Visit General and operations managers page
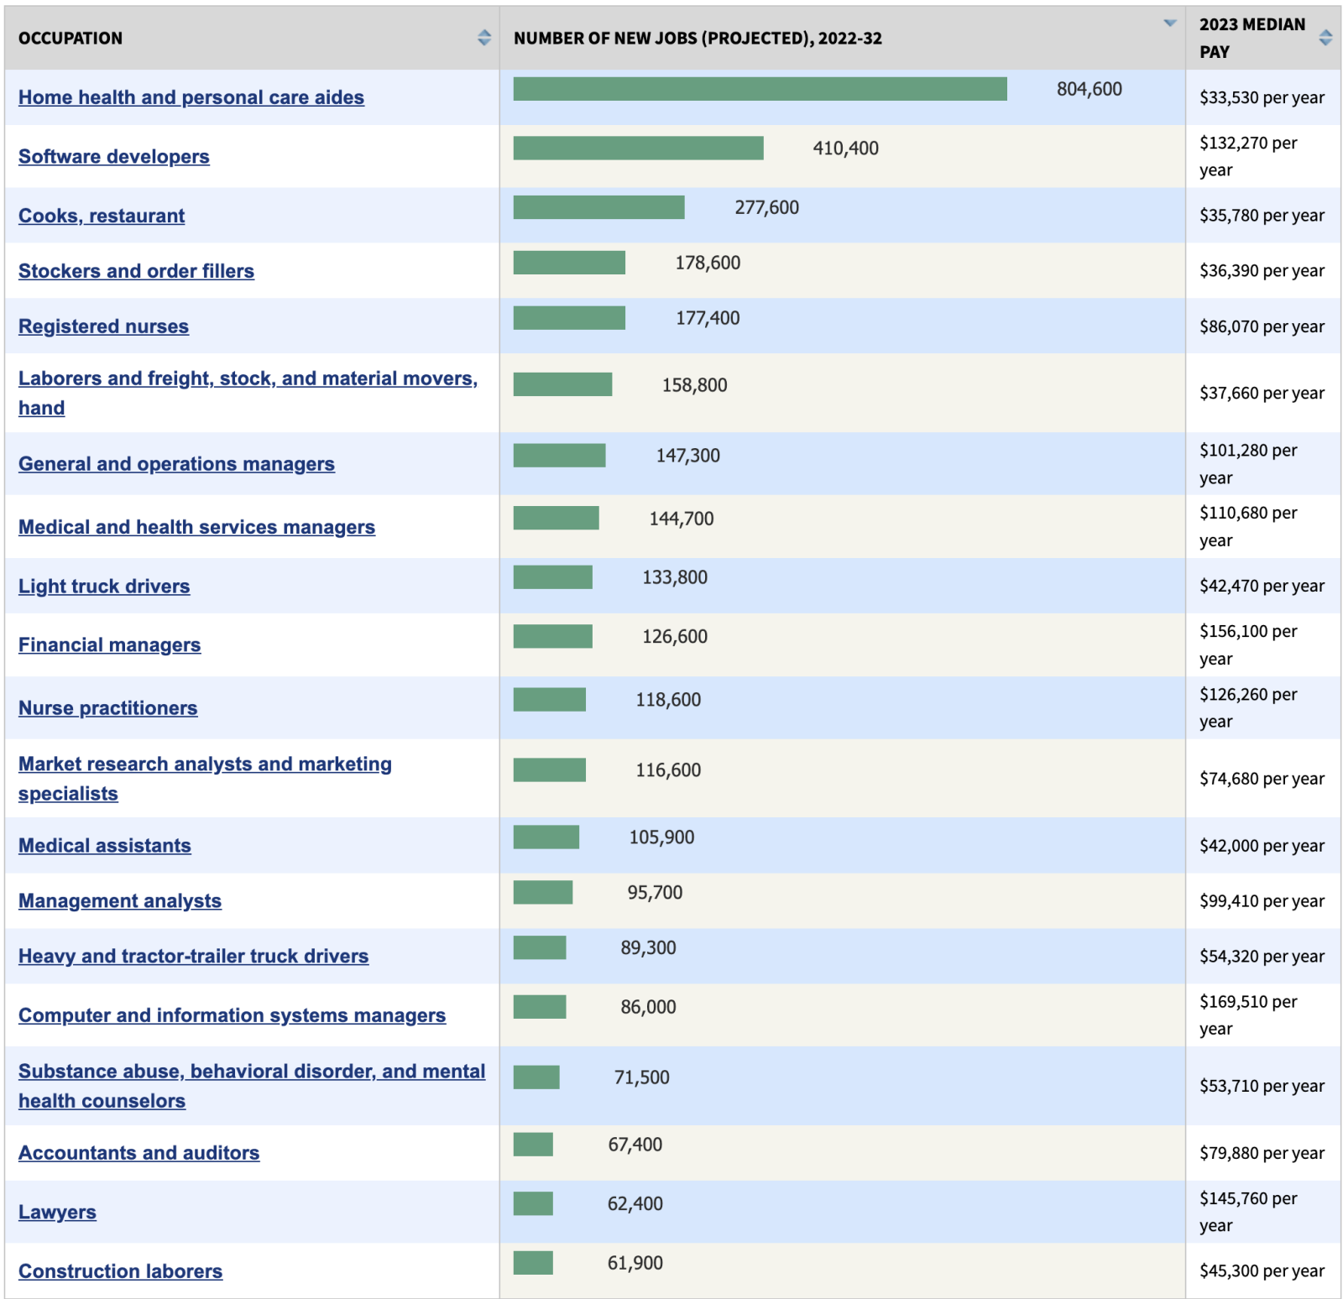1343x1299 pixels. [x=176, y=464]
